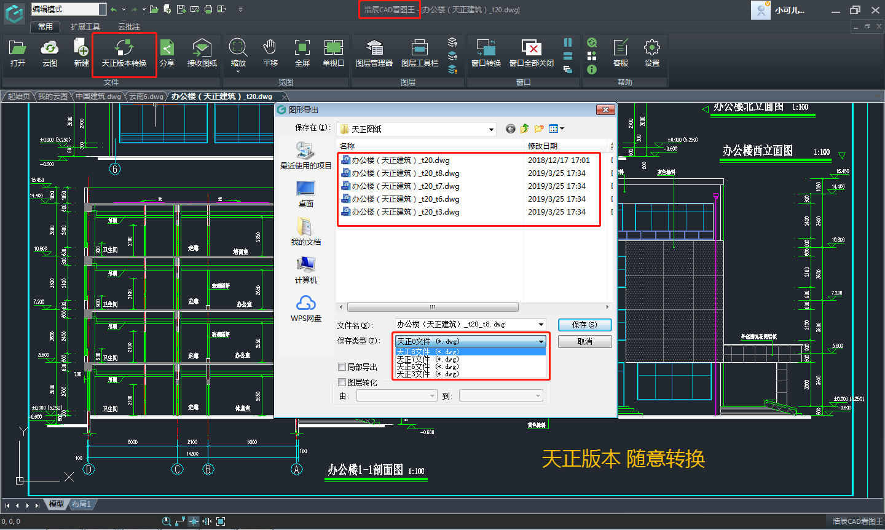Viewport: 885px width, 530px height.
Task: Switch to 全屏 fullscreen view
Action: point(302,53)
